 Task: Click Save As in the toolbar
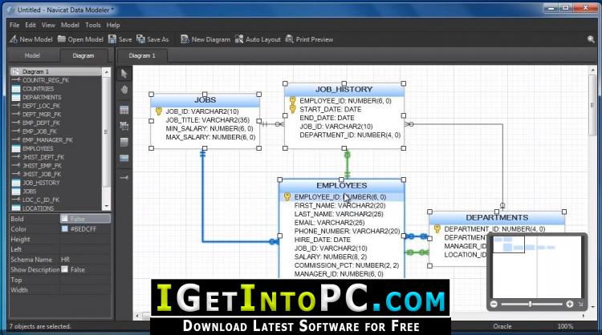[x=153, y=39]
